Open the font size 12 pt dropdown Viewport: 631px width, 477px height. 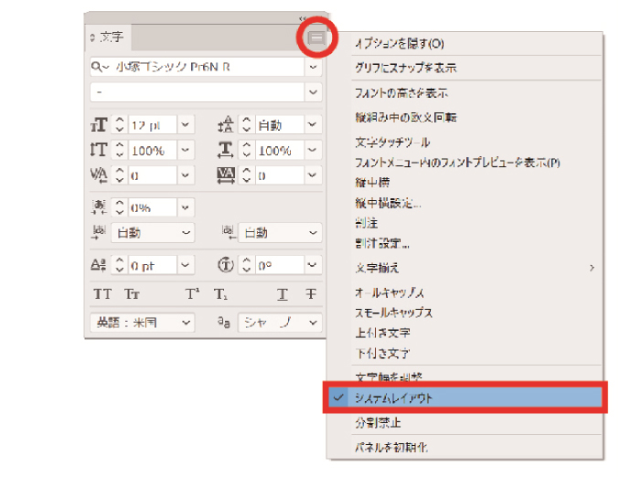185,124
